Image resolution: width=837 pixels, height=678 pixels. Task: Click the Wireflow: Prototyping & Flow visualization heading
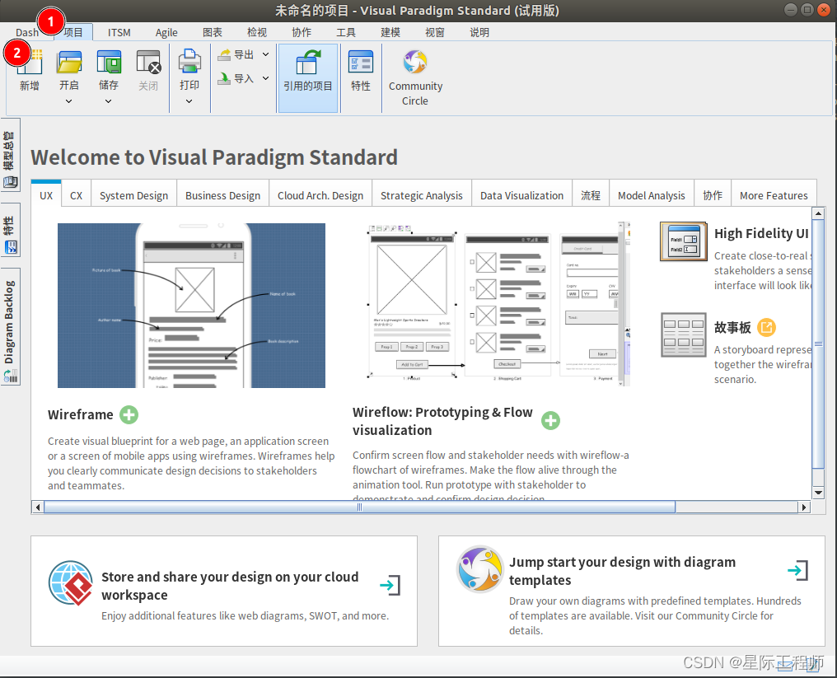[x=442, y=421]
